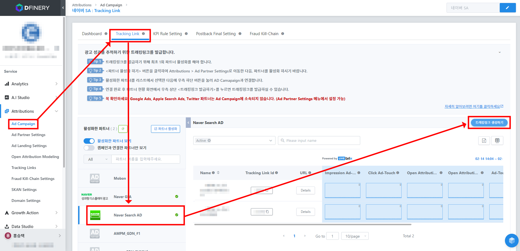
Task: Open the 10/page size dropdown
Action: (x=355, y=236)
